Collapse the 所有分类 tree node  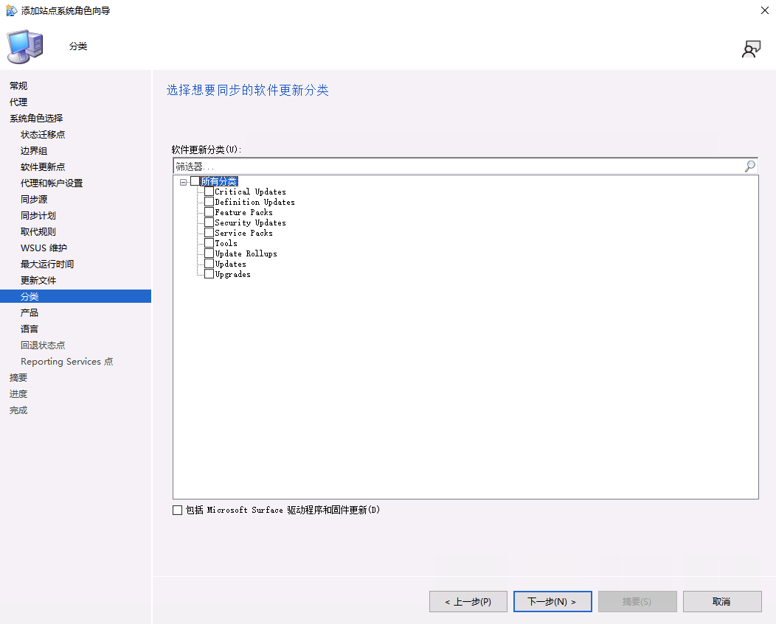[x=183, y=182]
